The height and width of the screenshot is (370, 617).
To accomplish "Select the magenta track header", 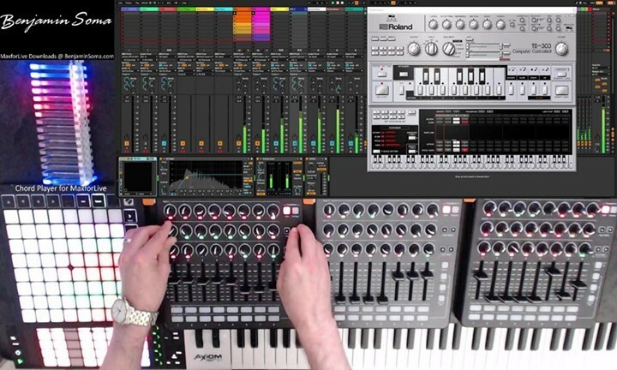I will click(x=261, y=9).
